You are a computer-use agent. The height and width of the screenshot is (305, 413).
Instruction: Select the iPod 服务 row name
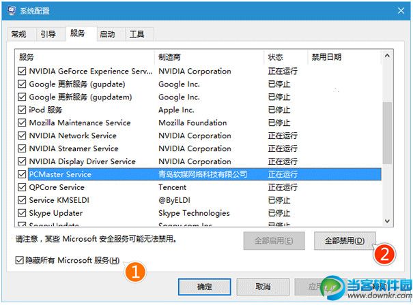click(x=46, y=110)
